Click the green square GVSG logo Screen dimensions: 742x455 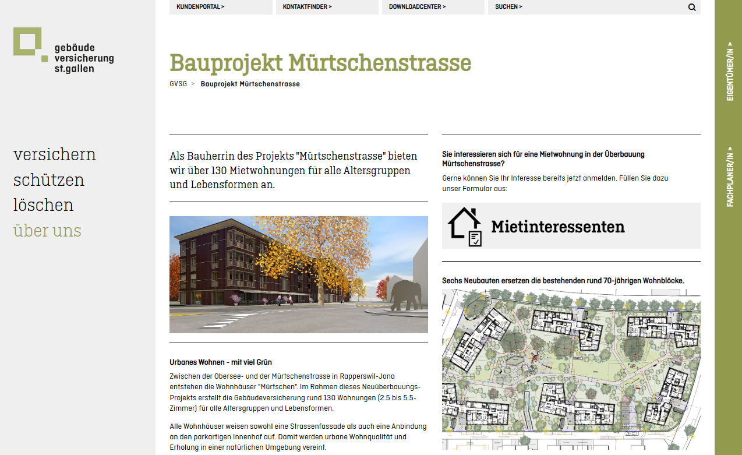[29, 43]
